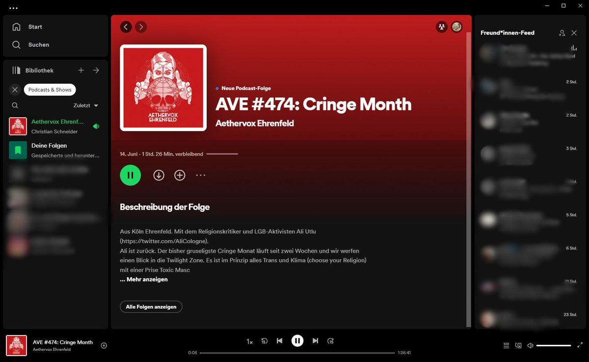This screenshot has height=362, width=589.
Task: Open Aethervox Ehrenfeld podcast in library
Action: coord(55,126)
